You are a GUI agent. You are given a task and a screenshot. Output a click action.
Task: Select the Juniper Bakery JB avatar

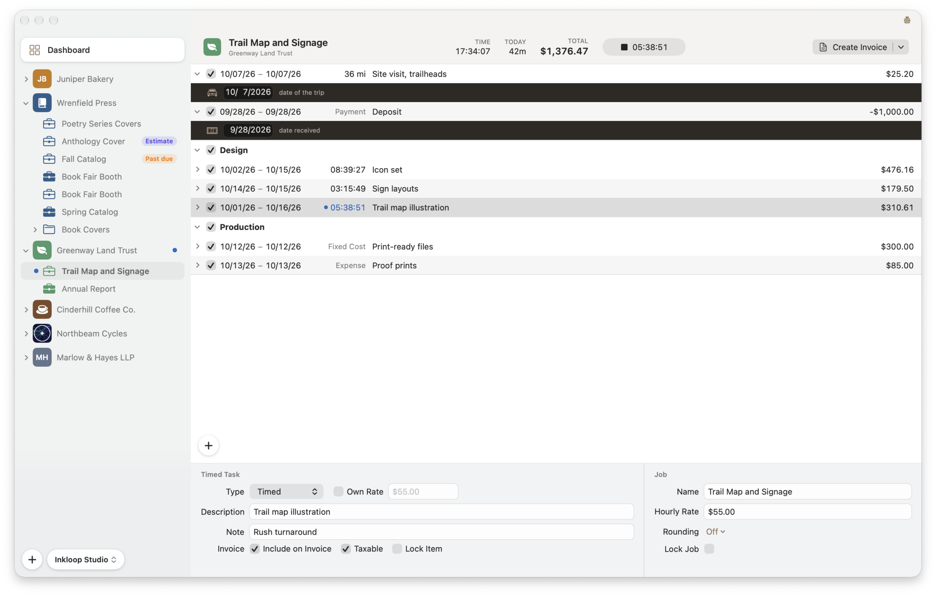point(42,79)
